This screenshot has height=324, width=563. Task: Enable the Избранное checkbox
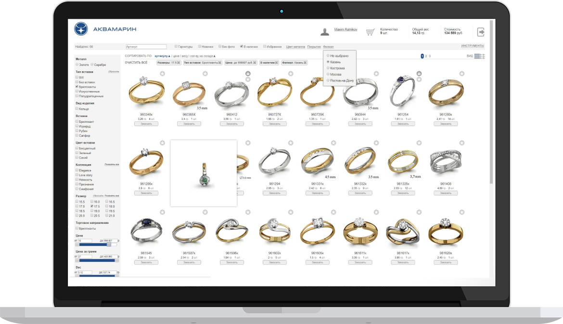(x=265, y=46)
